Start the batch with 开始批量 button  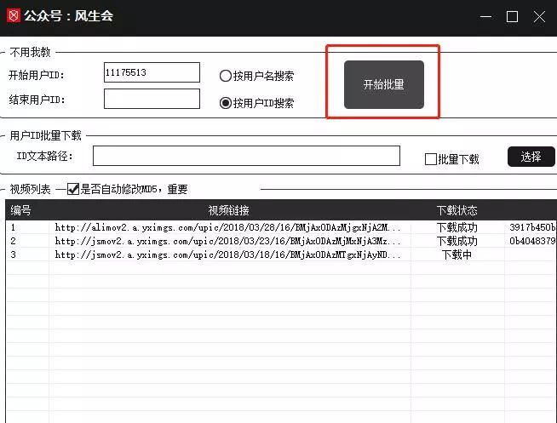tap(383, 84)
